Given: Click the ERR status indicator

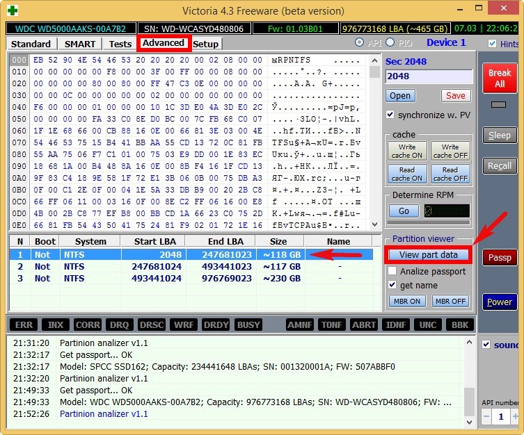Looking at the screenshot, I should 24,325.
